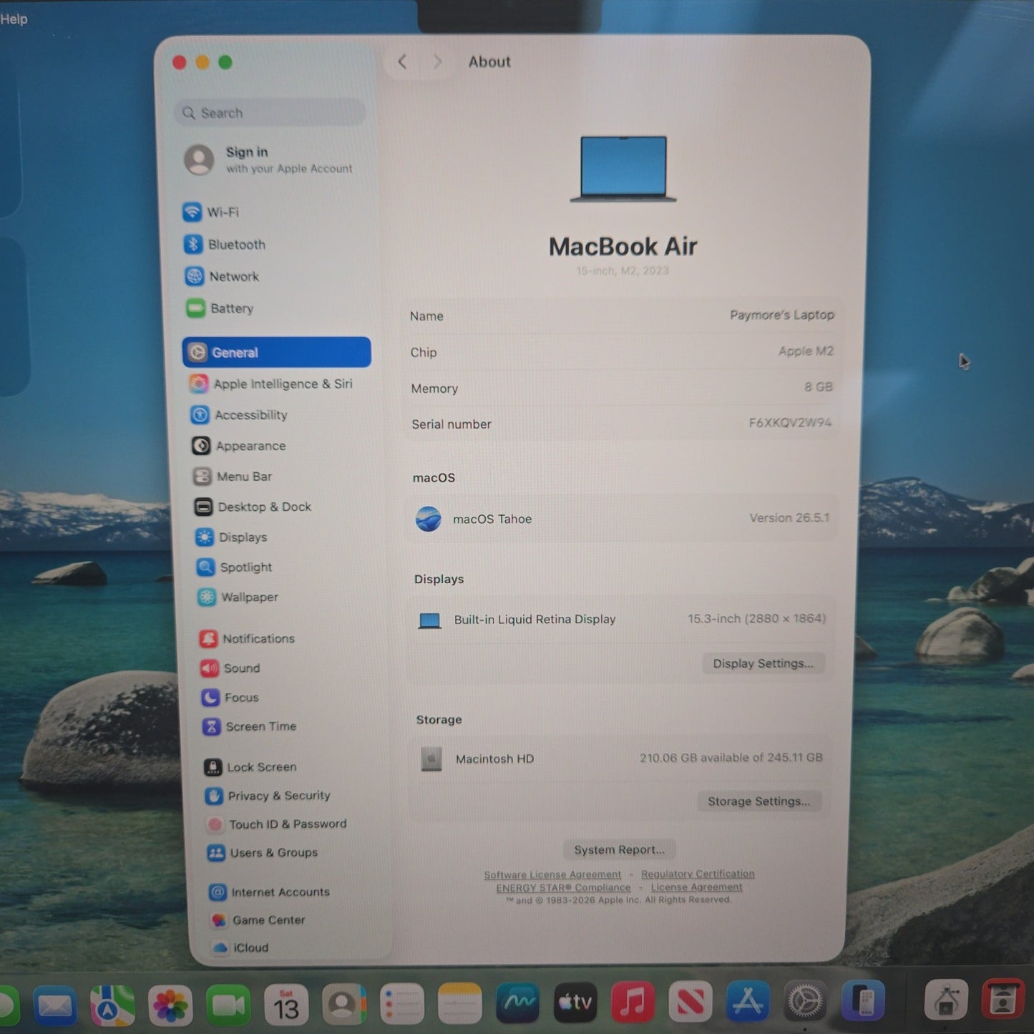Screen dimensions: 1034x1034
Task: Click the Apple M2 chip value
Action: tap(806, 351)
